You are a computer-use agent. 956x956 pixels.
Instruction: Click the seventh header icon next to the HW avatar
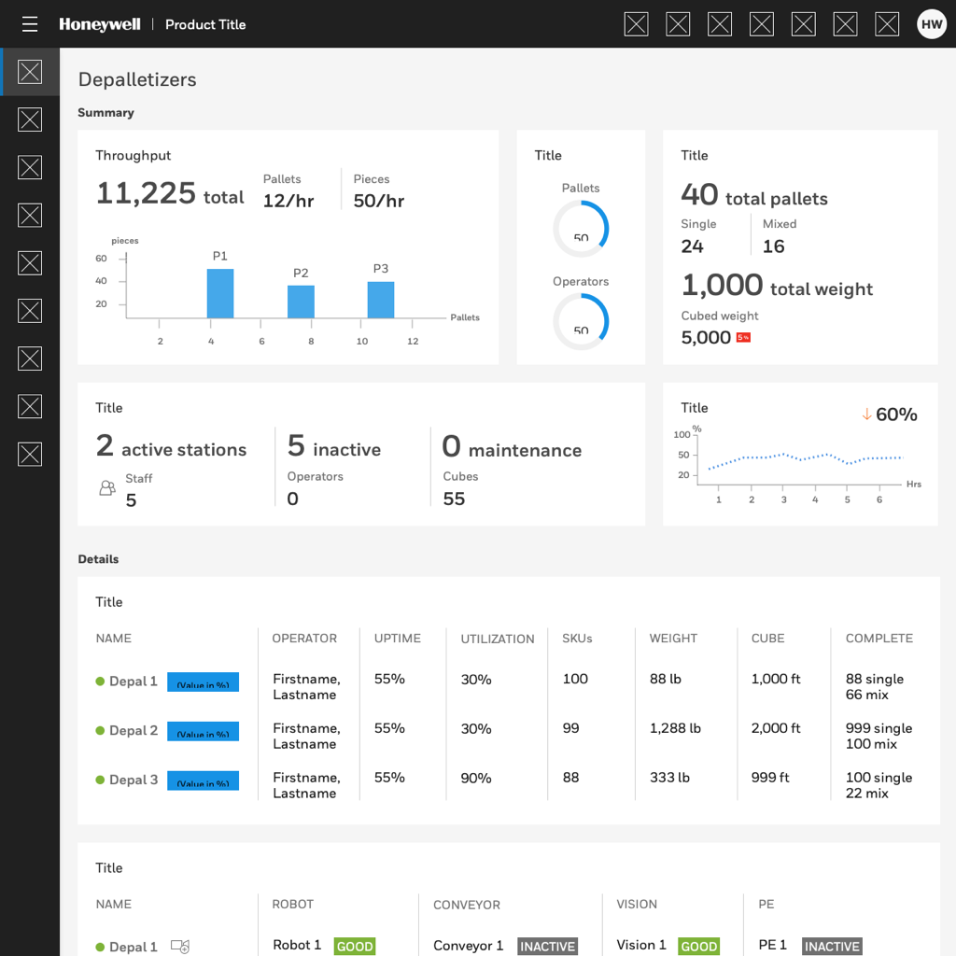click(x=887, y=24)
